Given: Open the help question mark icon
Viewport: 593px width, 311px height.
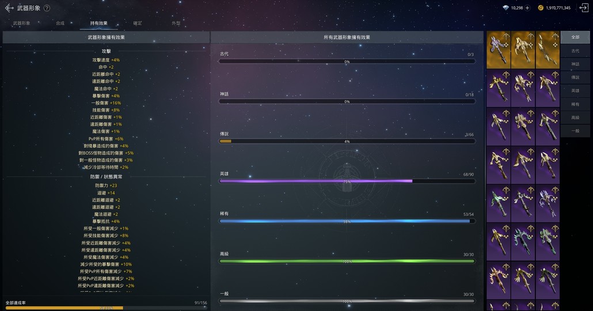Looking at the screenshot, I should (x=47, y=8).
